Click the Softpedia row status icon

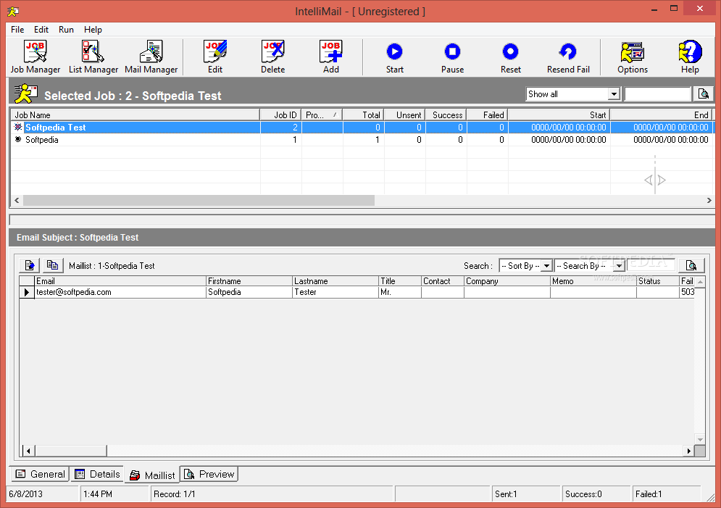18,139
